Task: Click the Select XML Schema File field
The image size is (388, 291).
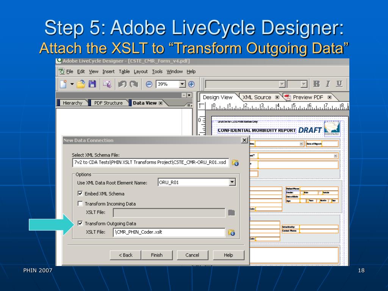Action: [x=150, y=163]
